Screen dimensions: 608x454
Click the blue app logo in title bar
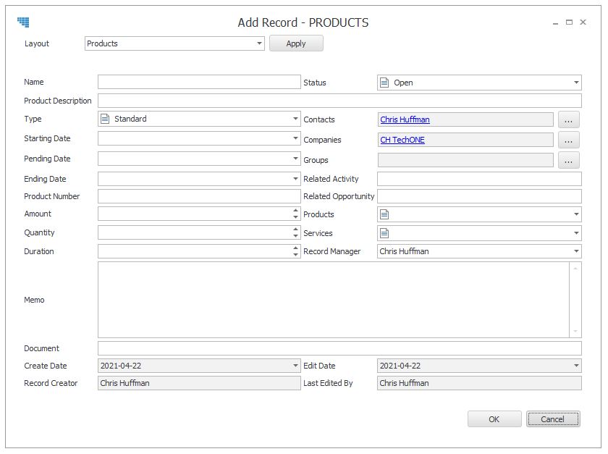tap(23, 22)
